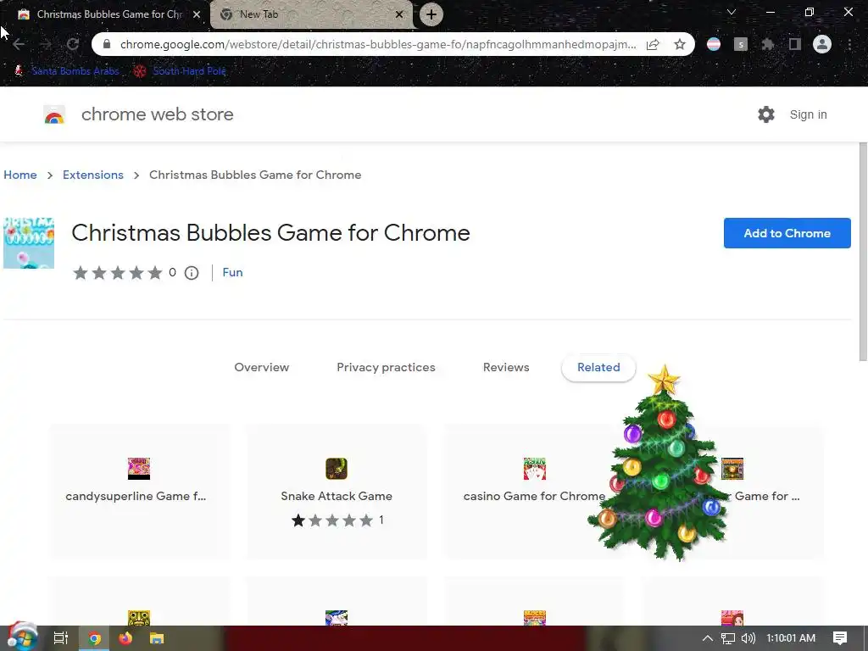Switch to Reviews tab
The width and height of the screenshot is (868, 651).
coord(506,368)
